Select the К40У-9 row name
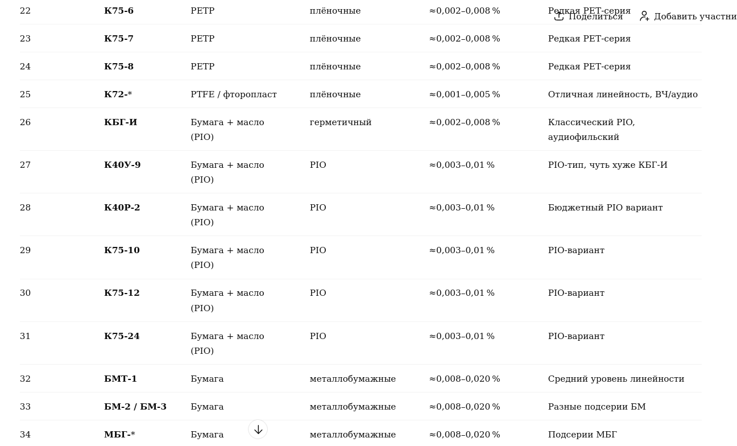The image size is (737, 446). click(x=122, y=166)
